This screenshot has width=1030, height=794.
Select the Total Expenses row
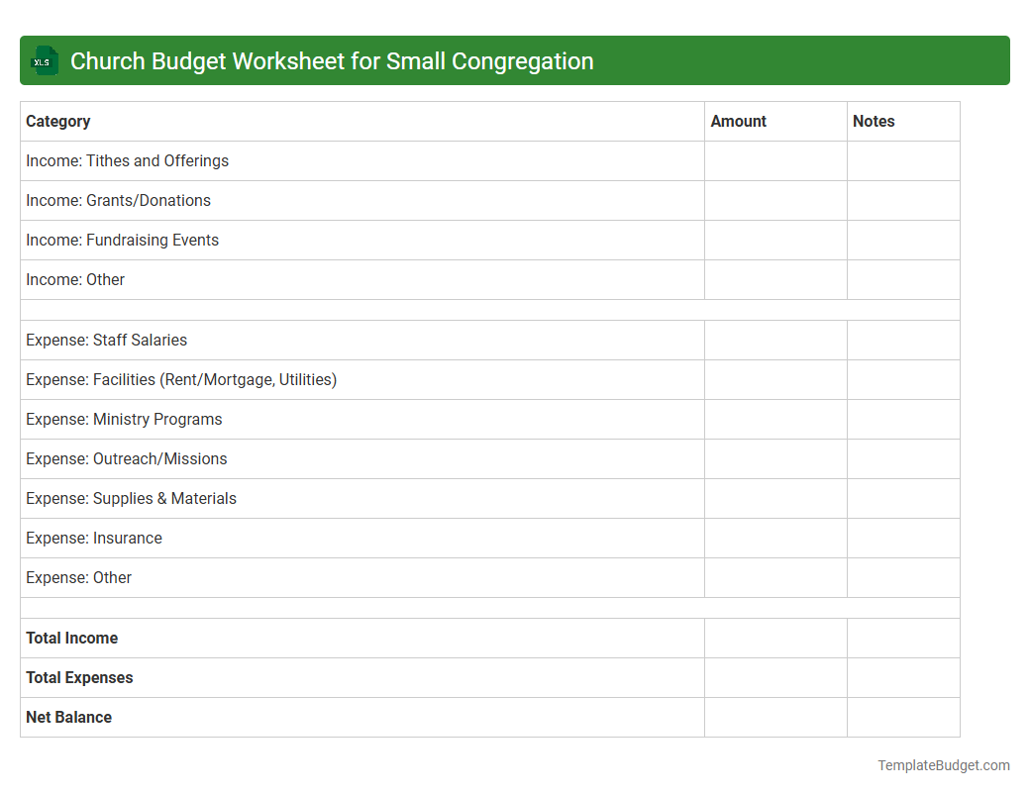[79, 677]
